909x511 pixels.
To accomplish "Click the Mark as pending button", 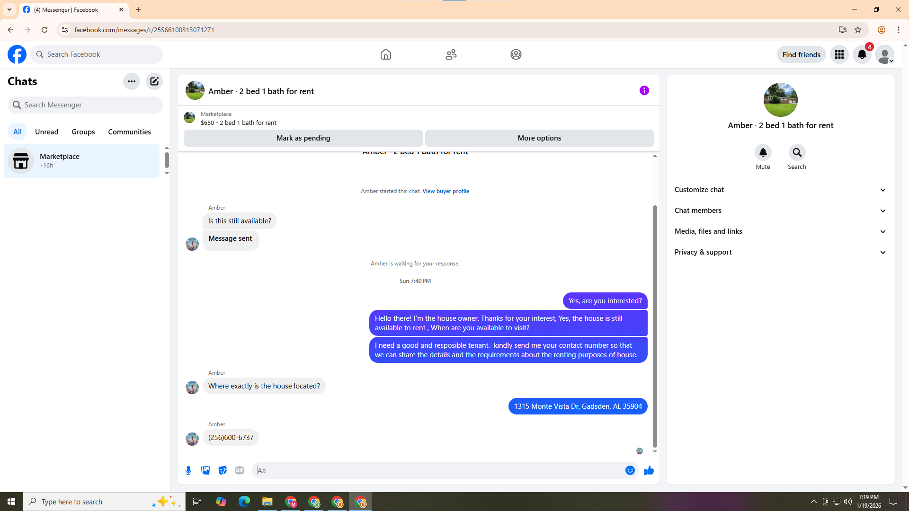I will coord(303,138).
